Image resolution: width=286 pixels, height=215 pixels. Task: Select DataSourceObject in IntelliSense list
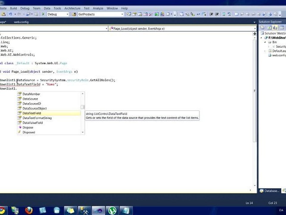point(49,108)
